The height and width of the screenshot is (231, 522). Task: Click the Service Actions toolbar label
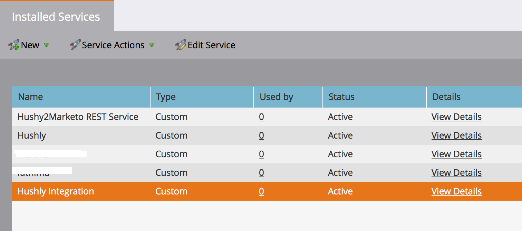tap(113, 45)
